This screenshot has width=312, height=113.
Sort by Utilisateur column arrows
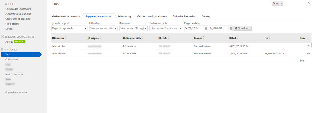pos(66,38)
